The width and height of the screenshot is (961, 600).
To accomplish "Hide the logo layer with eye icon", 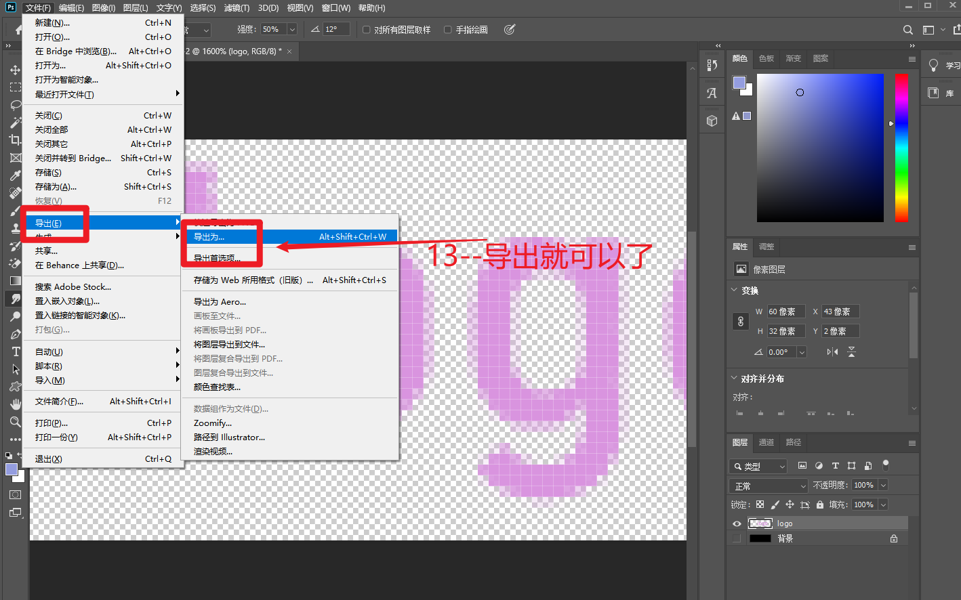I will (x=737, y=523).
